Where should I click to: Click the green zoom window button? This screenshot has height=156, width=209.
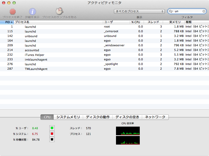click(14, 3)
